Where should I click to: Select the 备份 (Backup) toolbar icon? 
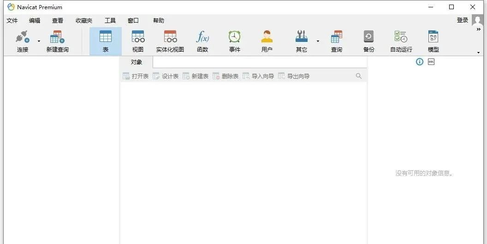tap(368, 37)
